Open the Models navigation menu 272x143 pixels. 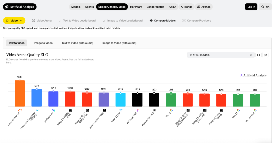pos(76,7)
